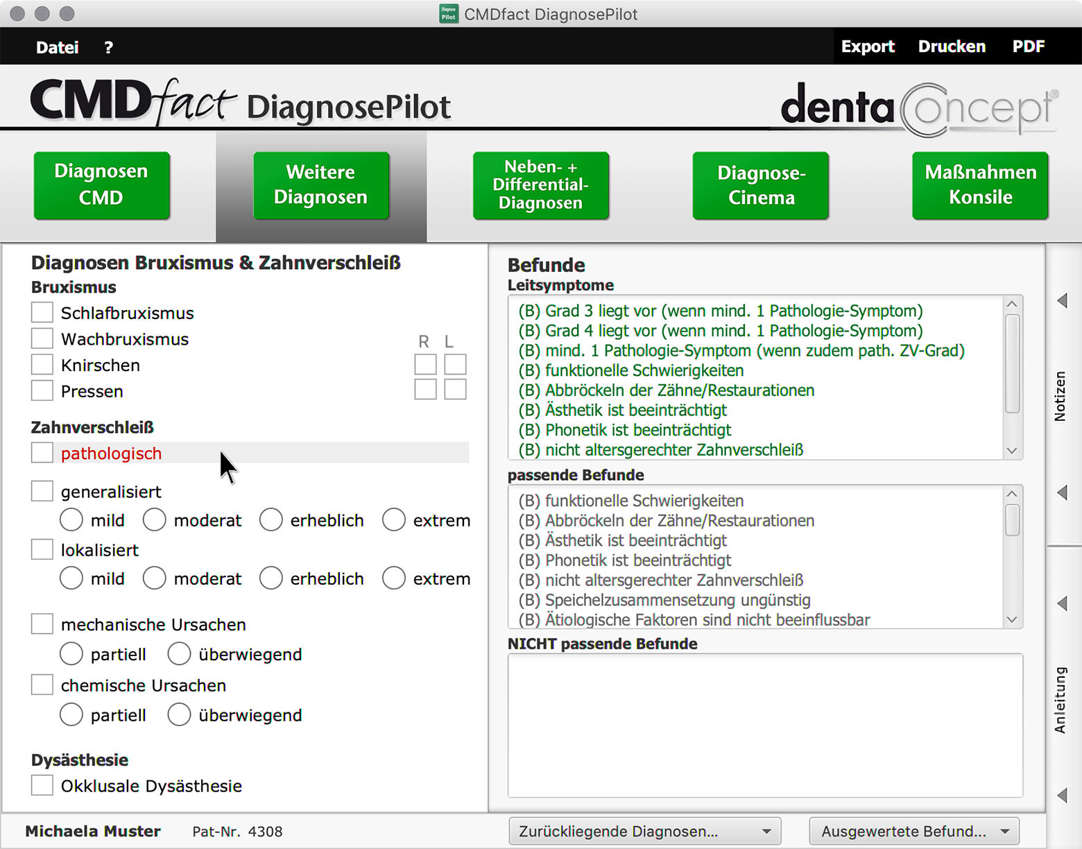Image resolution: width=1082 pixels, height=849 pixels.
Task: Click the CMDfact DiagnosePilot title bar icon
Action: click(449, 14)
